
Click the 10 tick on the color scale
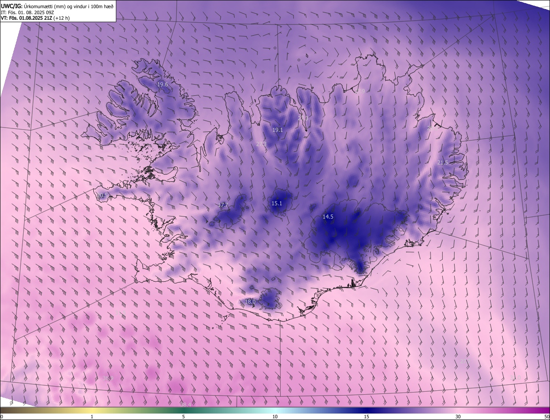click(x=275, y=417)
